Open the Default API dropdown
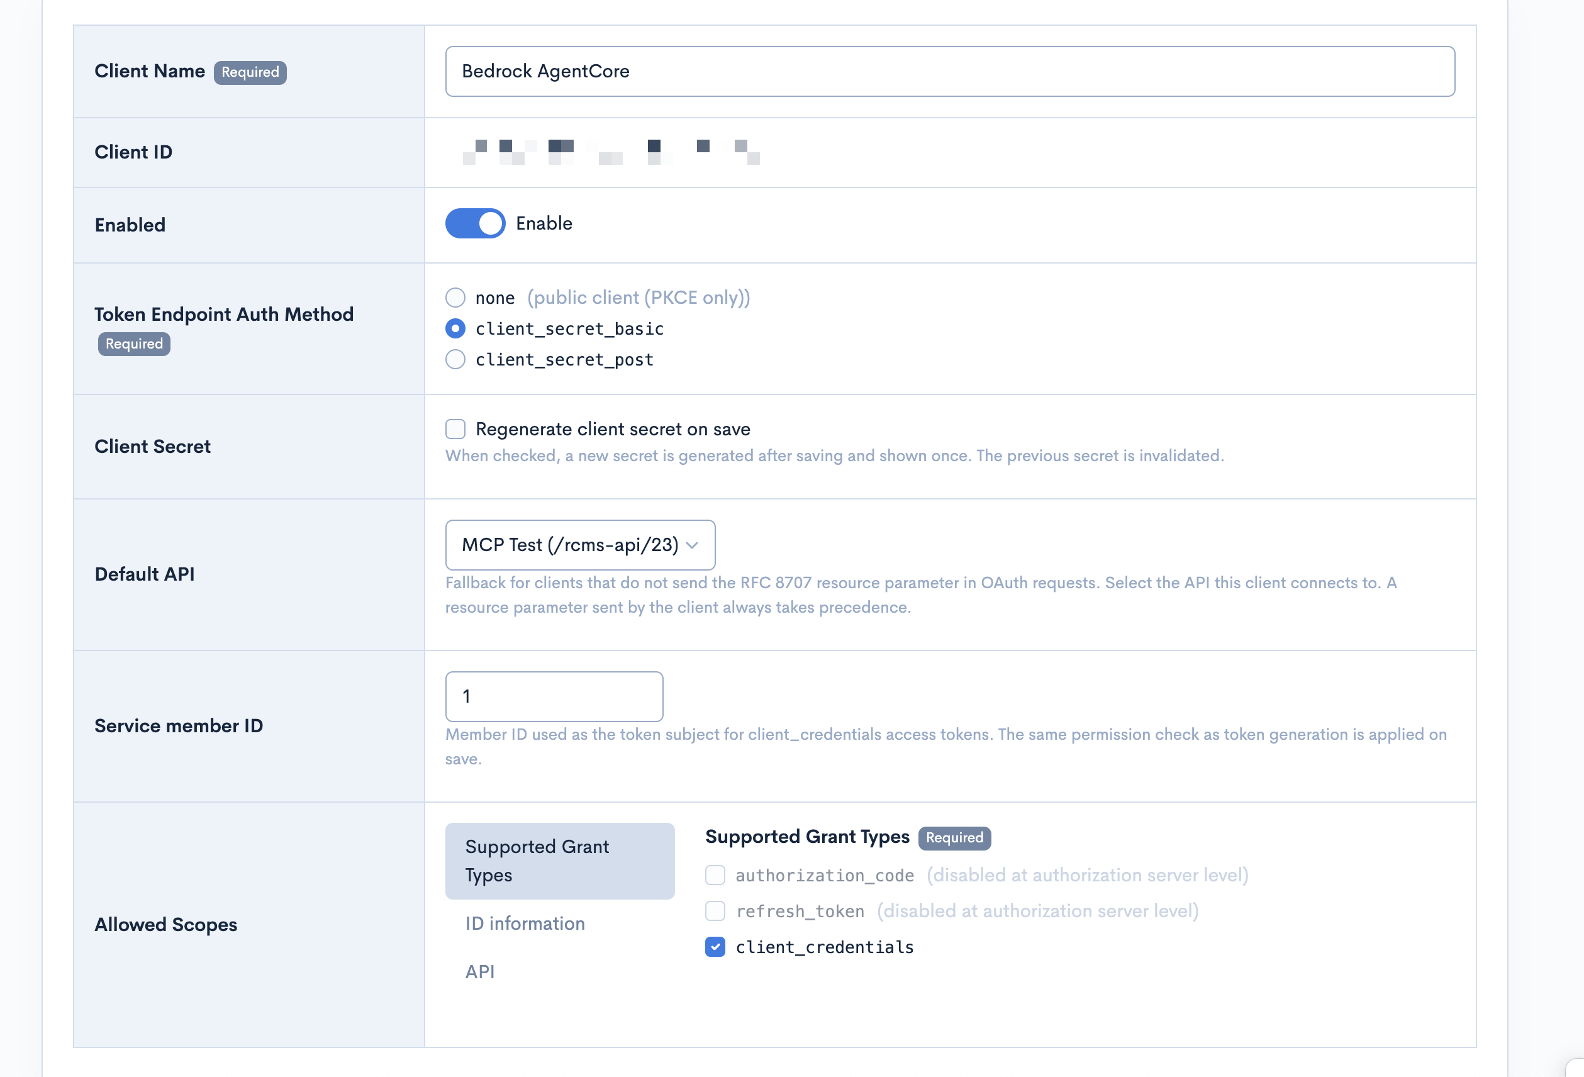 pos(580,545)
